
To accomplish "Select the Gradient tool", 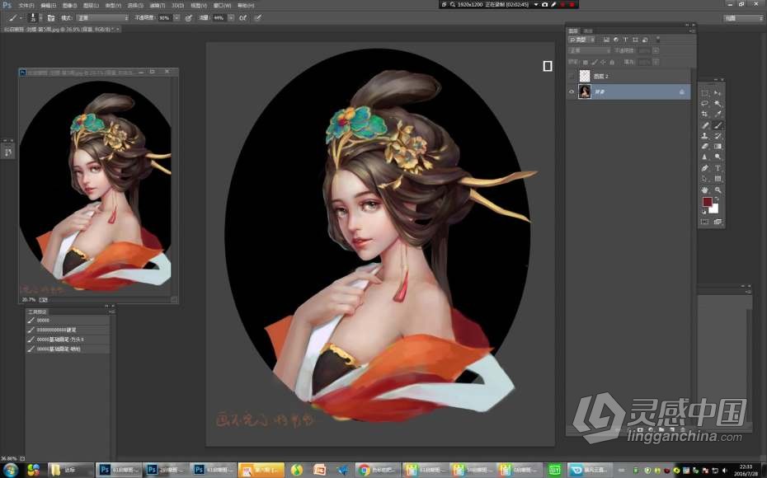I will tap(718, 146).
